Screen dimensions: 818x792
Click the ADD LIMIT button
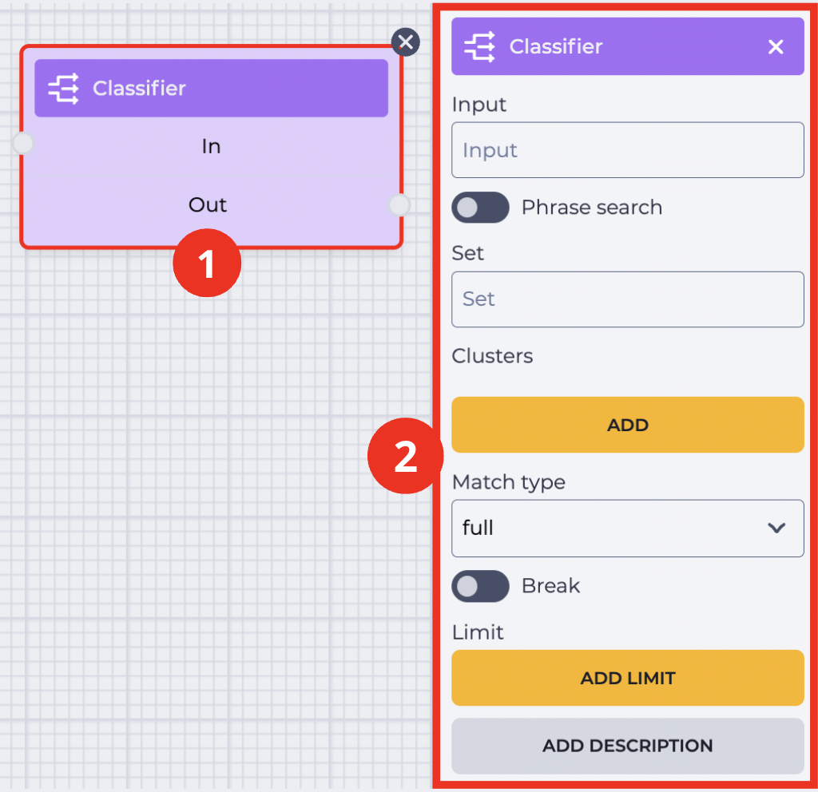coord(628,678)
